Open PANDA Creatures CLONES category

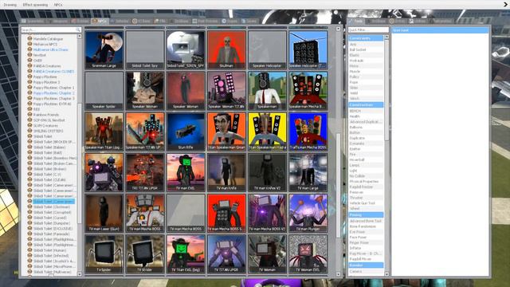[53, 71]
